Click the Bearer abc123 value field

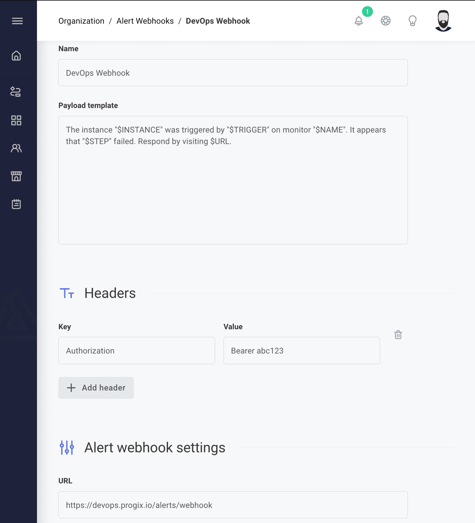(301, 351)
